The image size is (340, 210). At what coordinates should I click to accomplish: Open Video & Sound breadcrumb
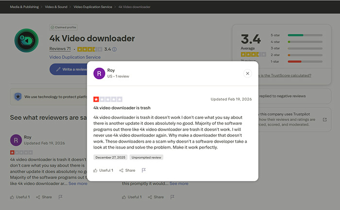(x=56, y=7)
